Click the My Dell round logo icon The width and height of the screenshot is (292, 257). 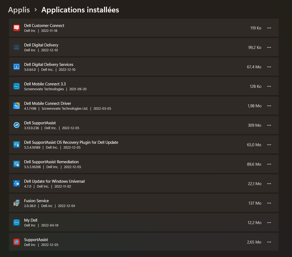tap(17, 223)
